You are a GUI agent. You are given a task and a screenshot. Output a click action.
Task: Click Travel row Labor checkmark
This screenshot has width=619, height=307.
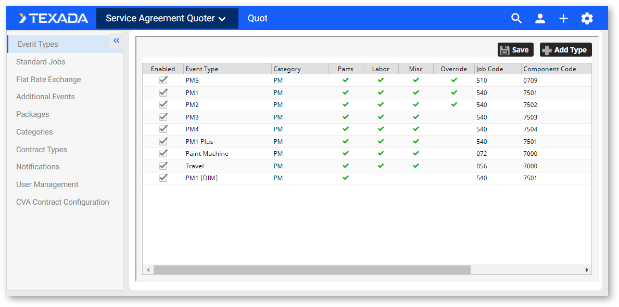(381, 166)
